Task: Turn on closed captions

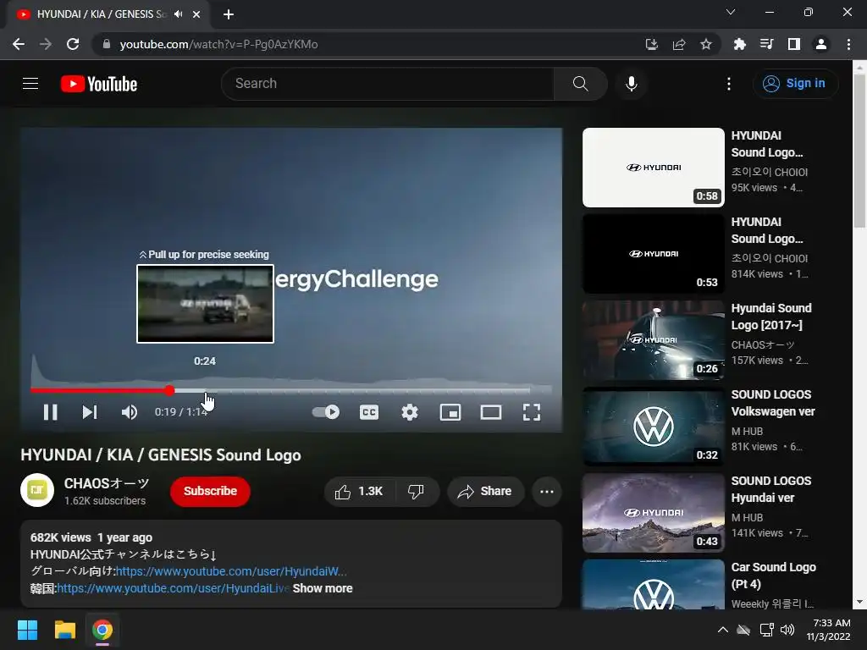Action: pyautogui.click(x=369, y=412)
